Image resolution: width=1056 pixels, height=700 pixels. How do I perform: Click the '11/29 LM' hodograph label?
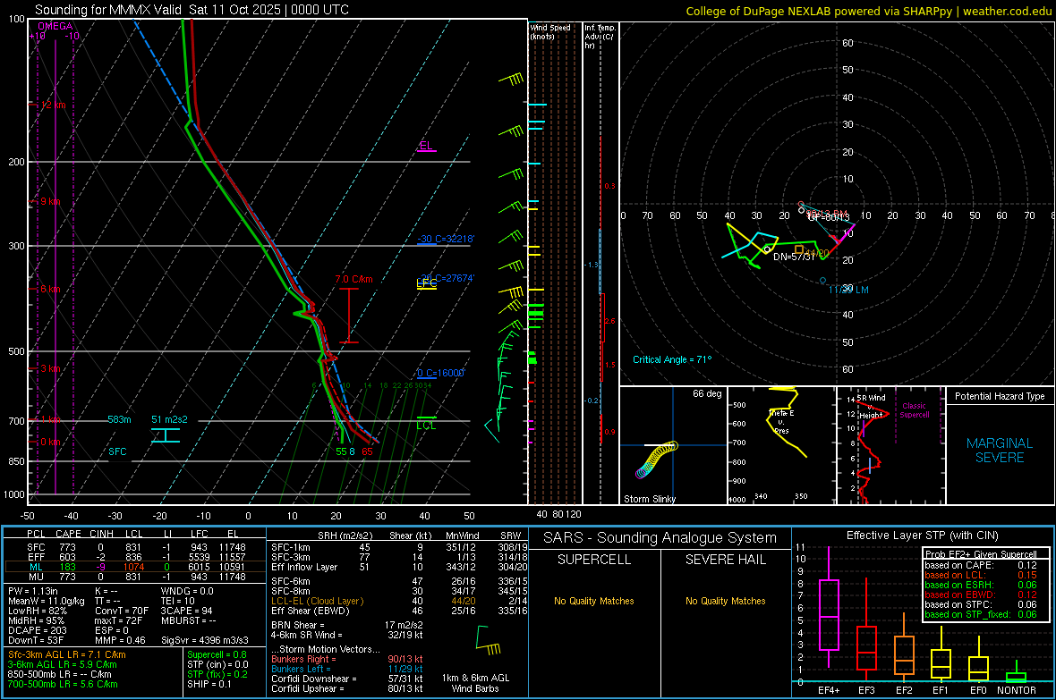[848, 290]
